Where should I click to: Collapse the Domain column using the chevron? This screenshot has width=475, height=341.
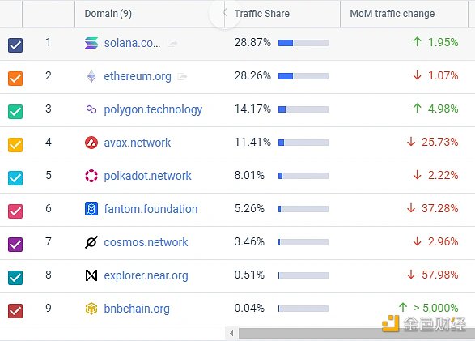pyautogui.click(x=224, y=12)
